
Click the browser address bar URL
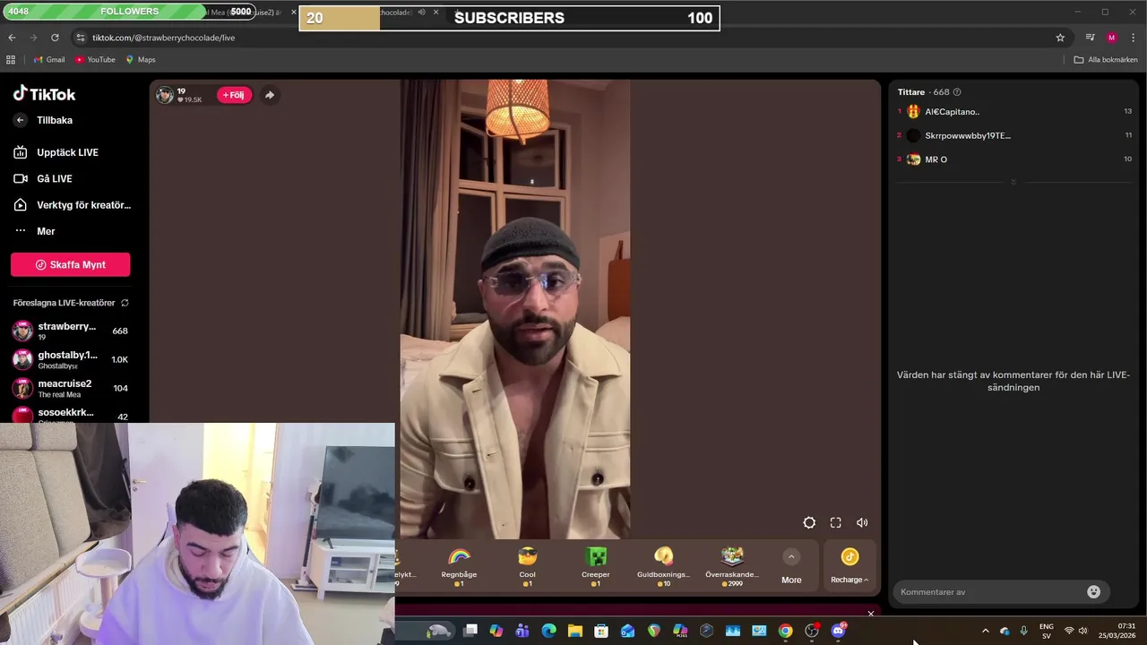(163, 38)
